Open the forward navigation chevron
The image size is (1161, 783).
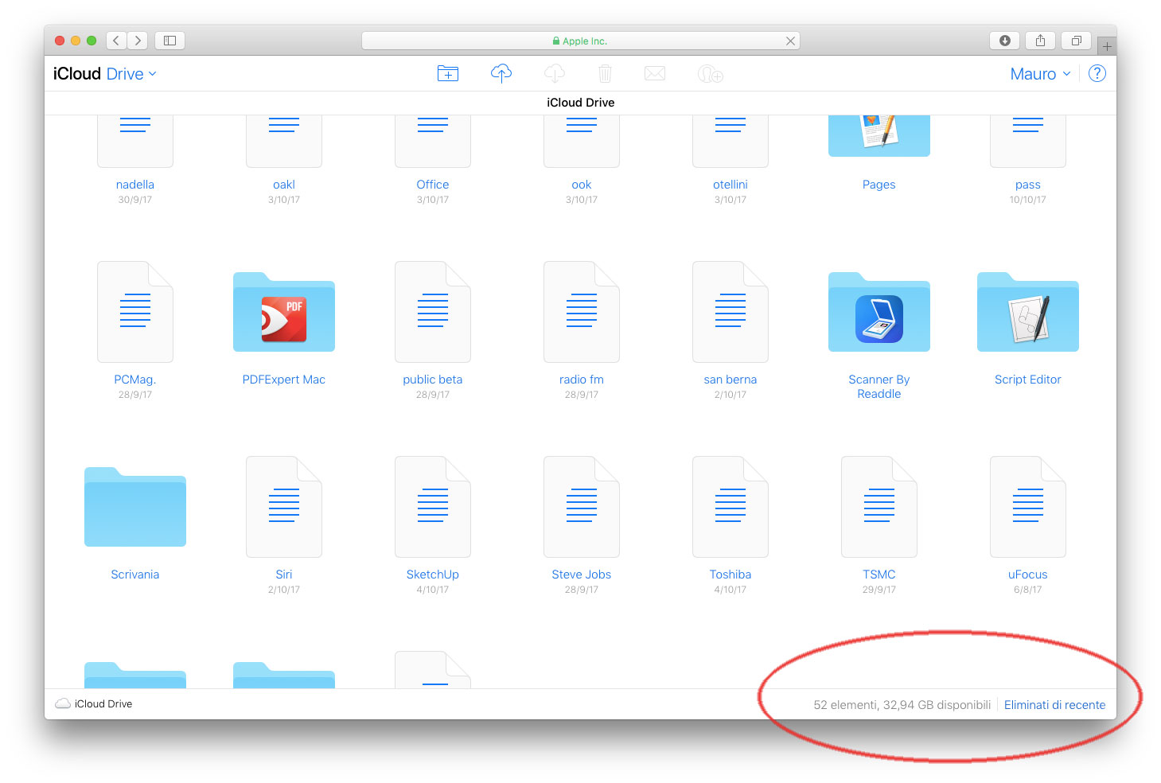tap(137, 40)
